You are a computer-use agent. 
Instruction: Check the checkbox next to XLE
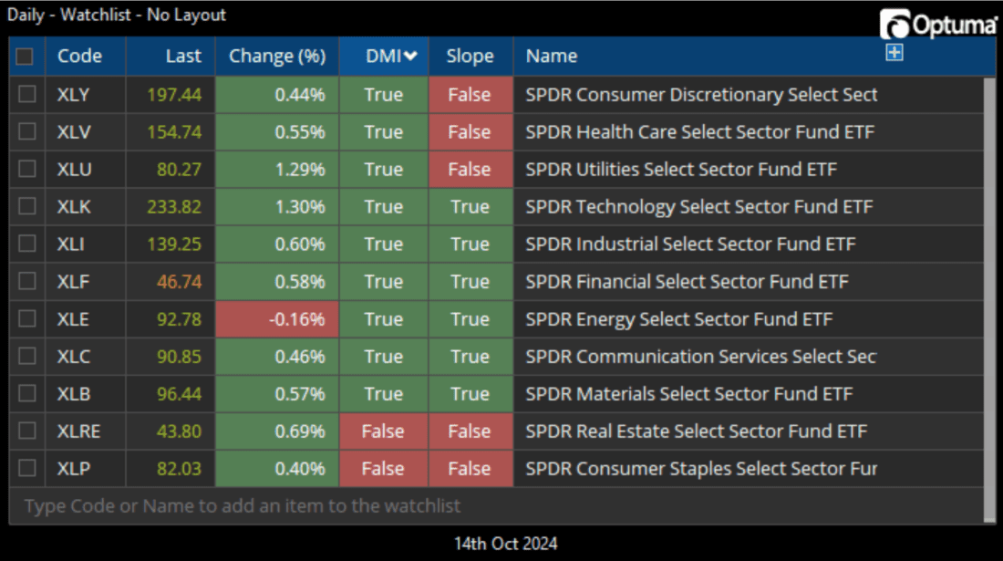click(25, 318)
